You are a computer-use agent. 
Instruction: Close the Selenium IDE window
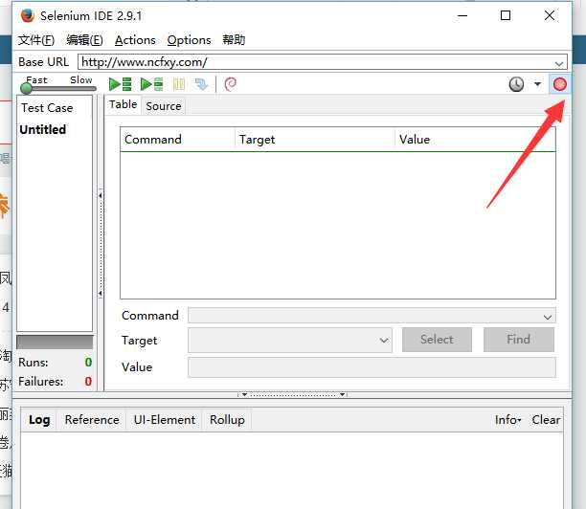[550, 15]
